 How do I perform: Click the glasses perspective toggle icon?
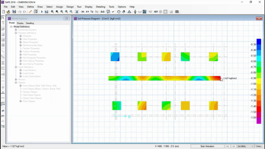102,12
